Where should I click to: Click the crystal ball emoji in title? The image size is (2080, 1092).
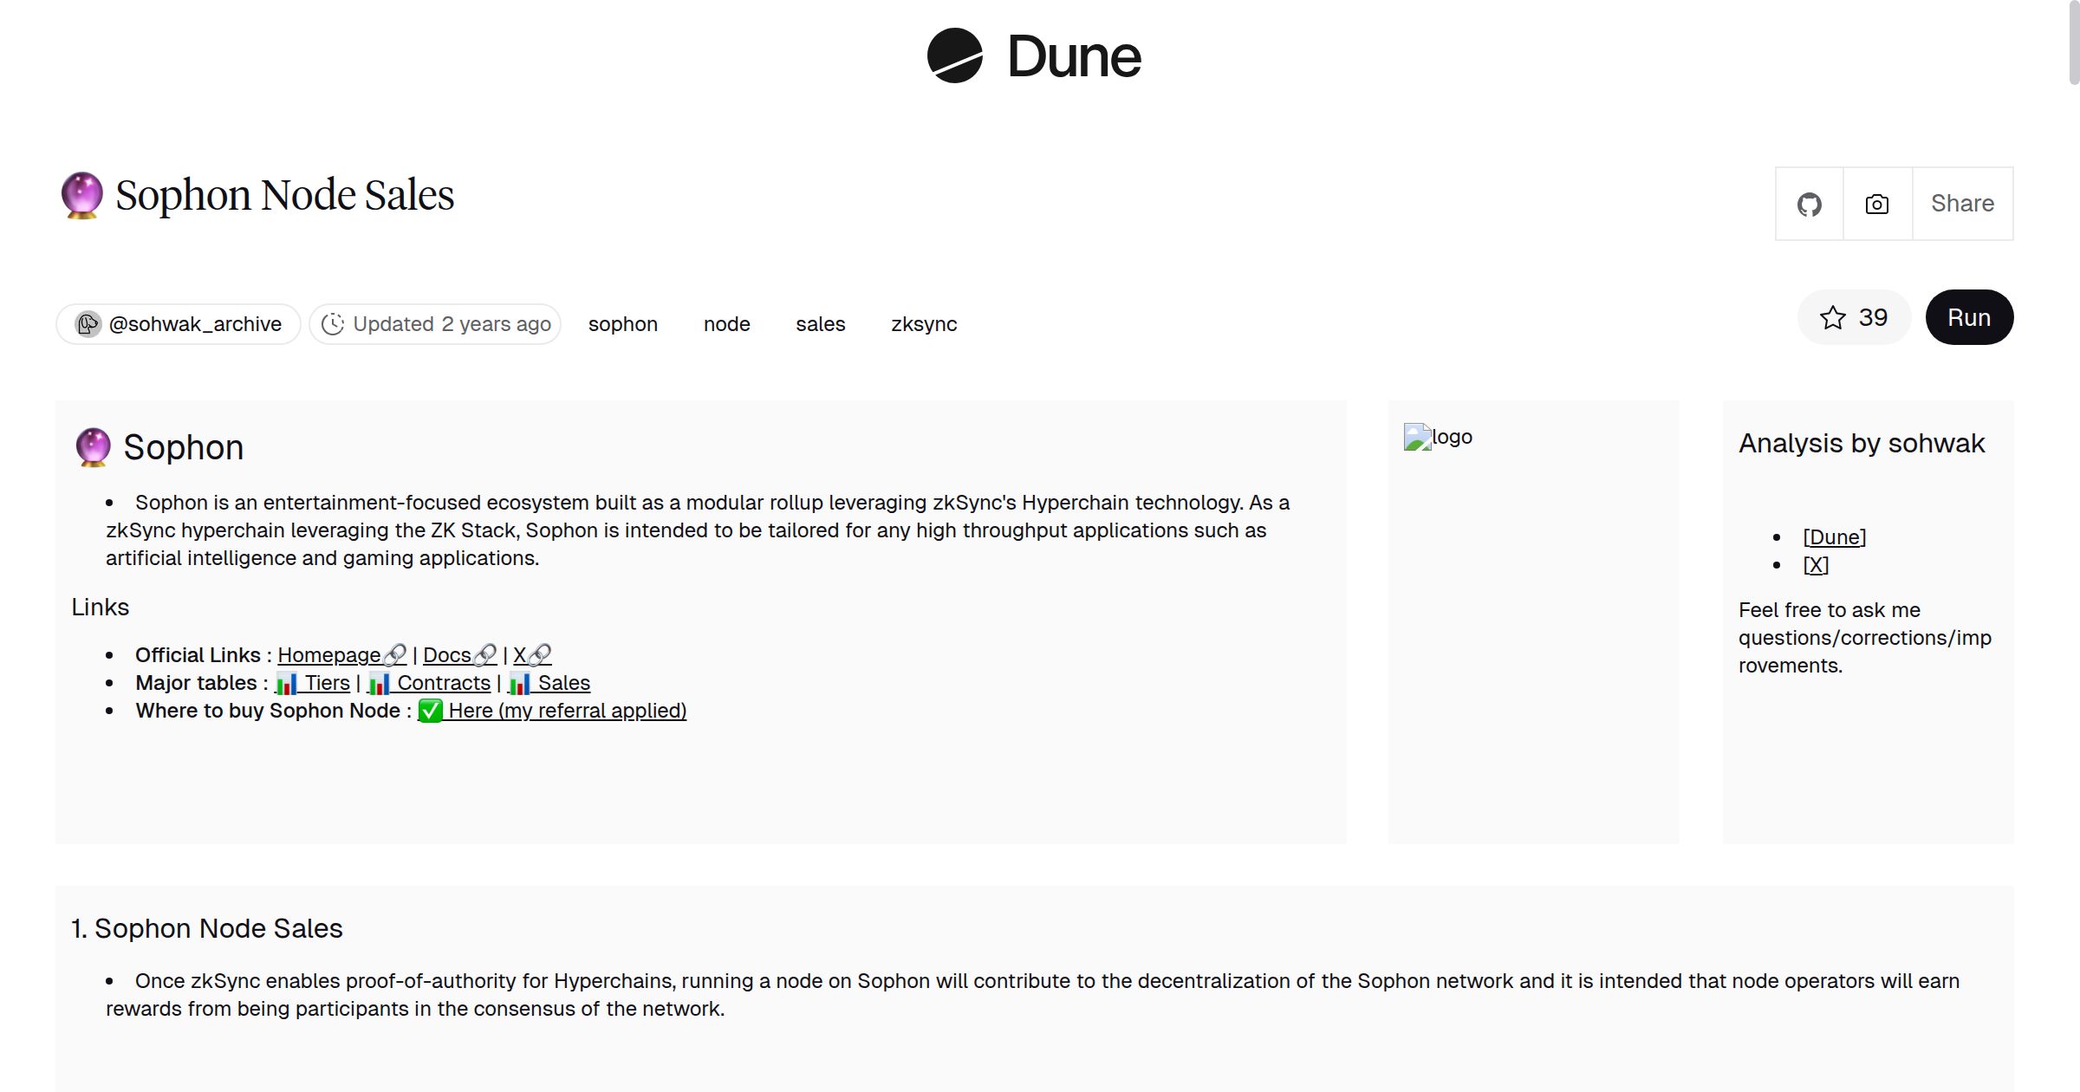[x=82, y=195]
